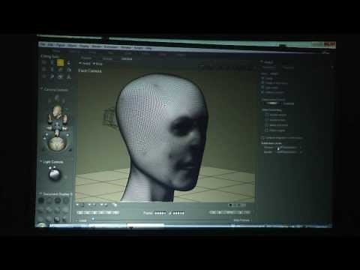Toggle the third checkbox in the Properties panel
Image resolution: width=360 pixels, height=270 pixels.
262,88
